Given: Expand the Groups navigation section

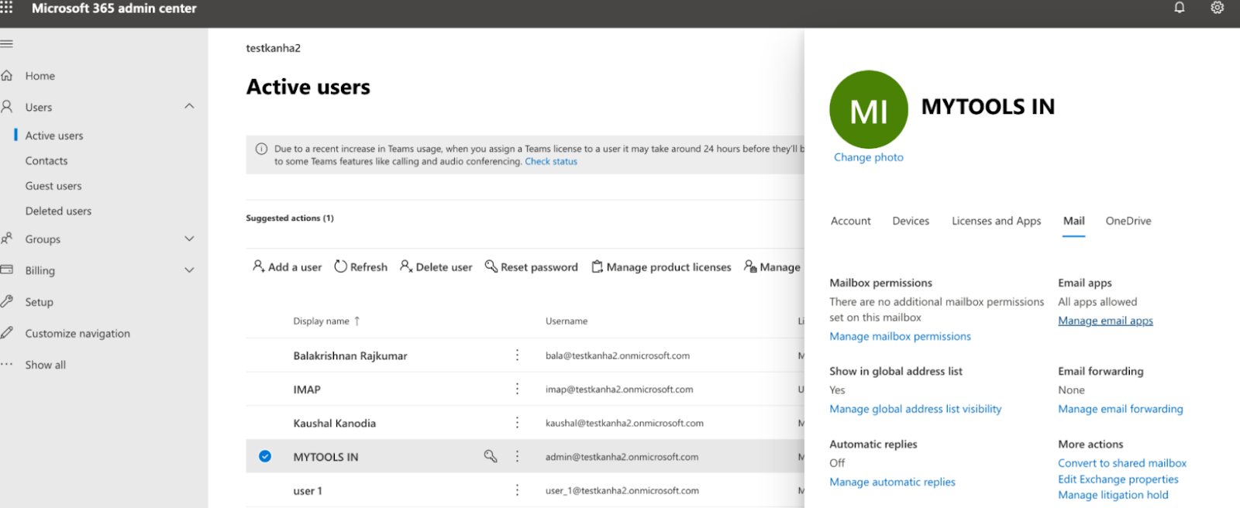Looking at the screenshot, I should (x=189, y=239).
